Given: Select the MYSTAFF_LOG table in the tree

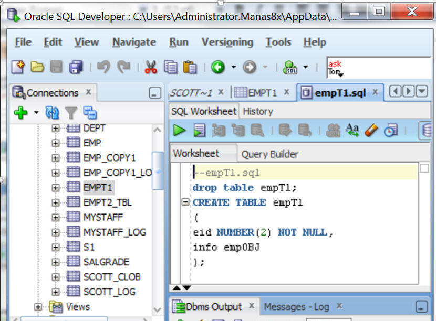Looking at the screenshot, I should pyautogui.click(x=115, y=232).
